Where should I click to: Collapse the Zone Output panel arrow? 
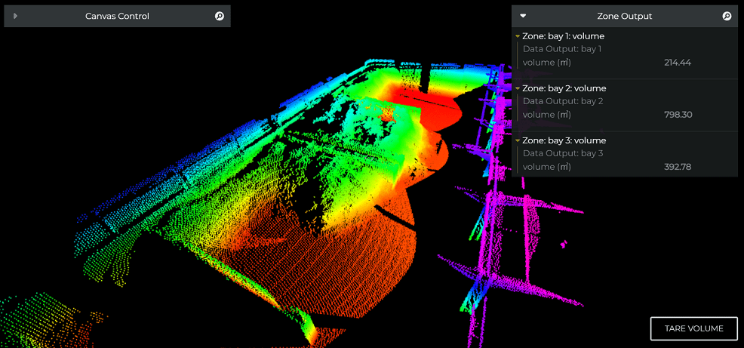[x=523, y=16]
